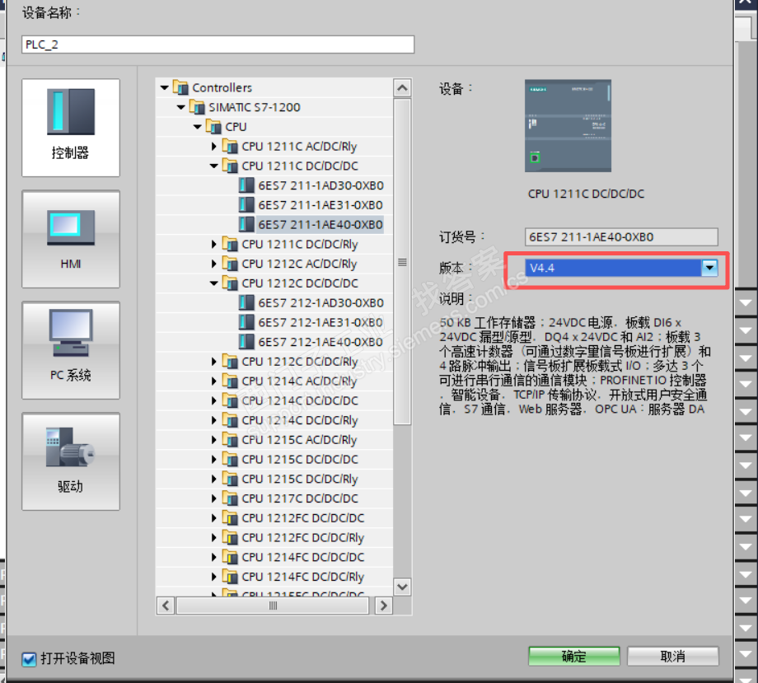This screenshot has height=683, width=758.
Task: Select the PC 系统 device category
Action: pyautogui.click(x=71, y=350)
